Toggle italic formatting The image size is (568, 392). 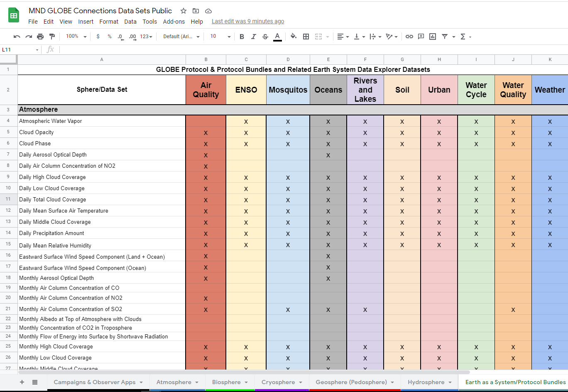click(253, 37)
